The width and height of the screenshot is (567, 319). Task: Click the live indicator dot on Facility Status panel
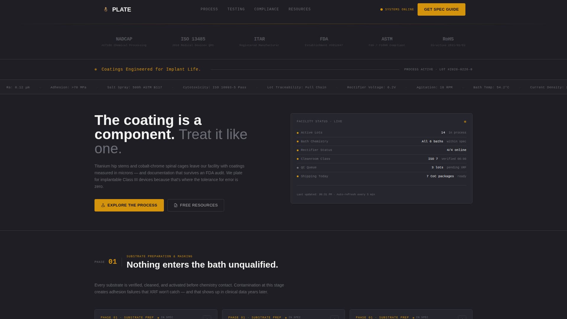click(465, 121)
